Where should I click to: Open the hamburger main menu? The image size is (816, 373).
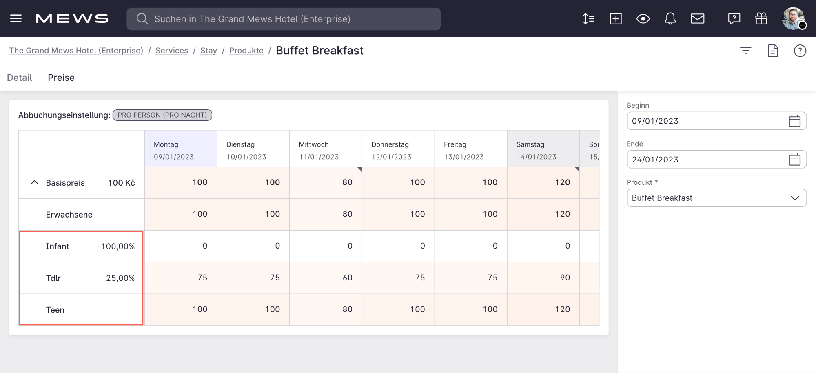(x=16, y=19)
